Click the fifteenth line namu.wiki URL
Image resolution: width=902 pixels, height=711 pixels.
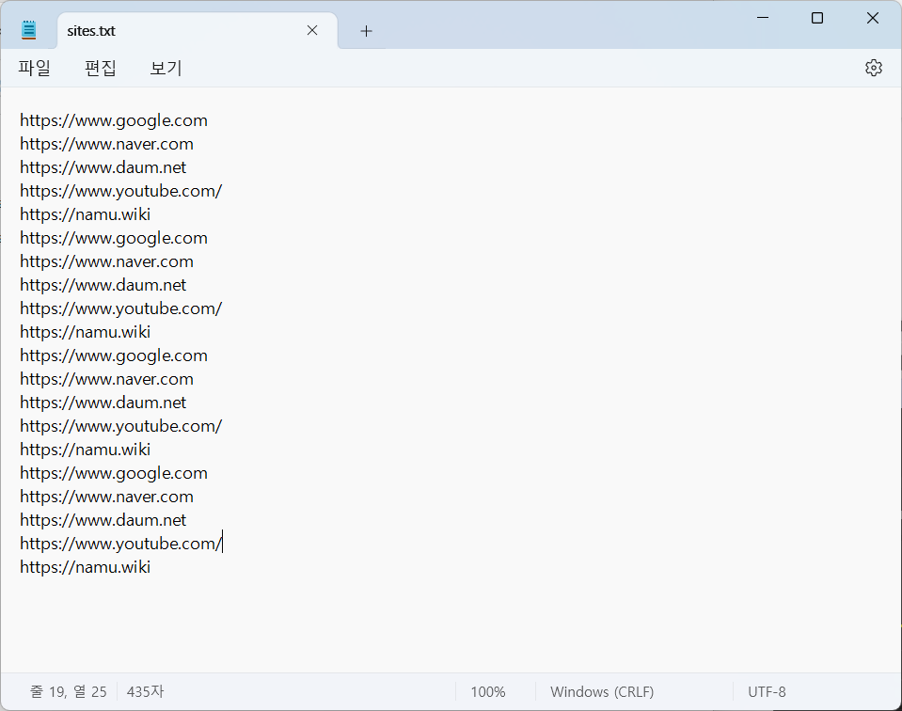pyautogui.click(x=86, y=450)
